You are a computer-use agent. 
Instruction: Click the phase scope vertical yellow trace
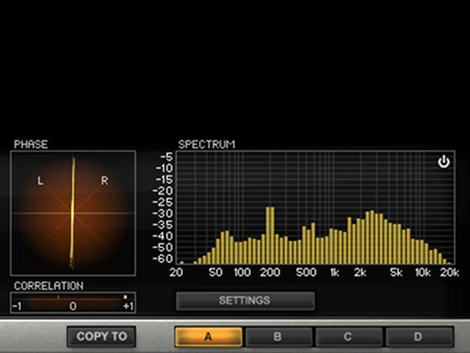point(73,213)
